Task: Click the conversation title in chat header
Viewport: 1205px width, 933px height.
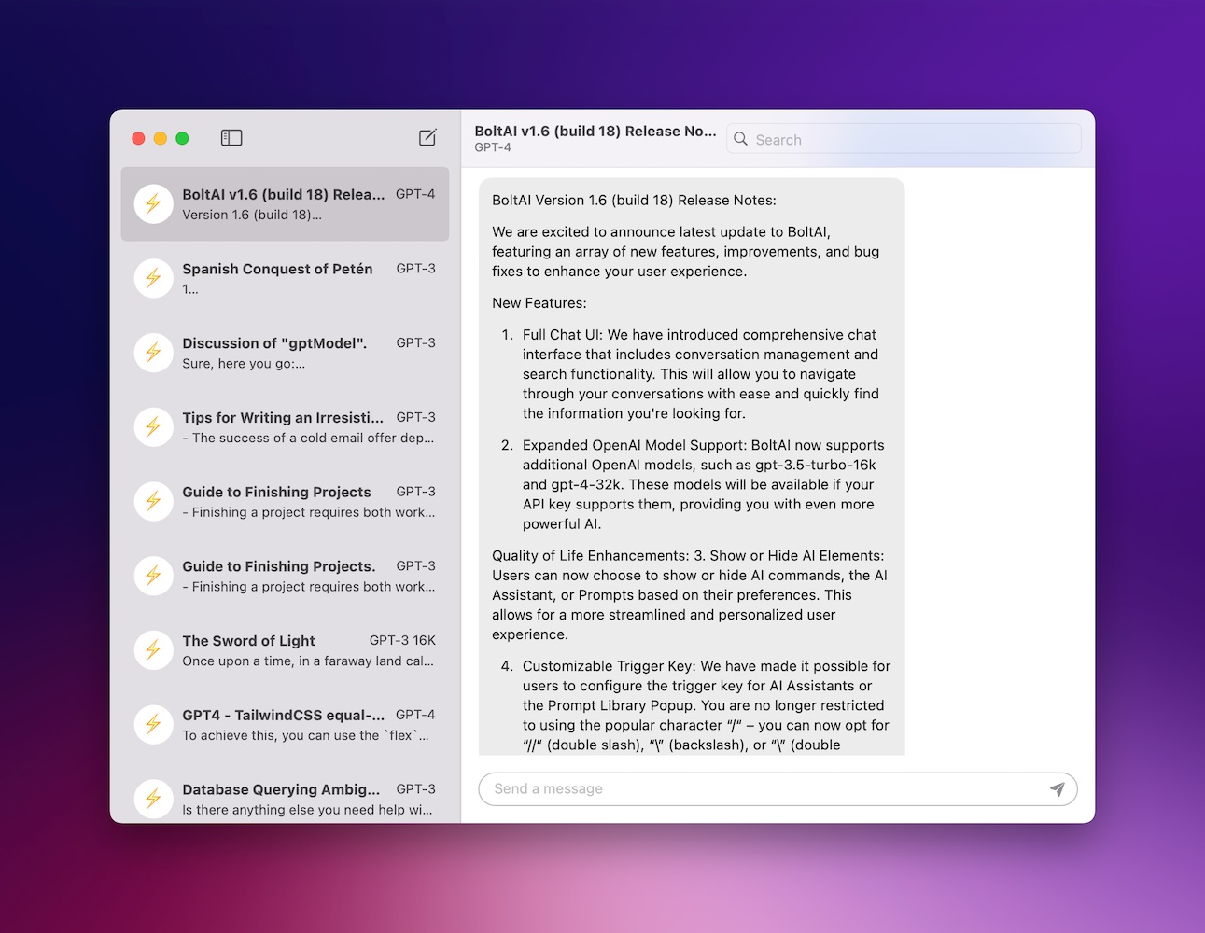Action: (x=595, y=132)
